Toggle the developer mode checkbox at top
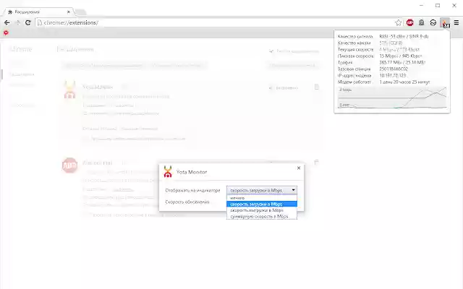Screen dimensions: 463x289 click(x=271, y=51)
